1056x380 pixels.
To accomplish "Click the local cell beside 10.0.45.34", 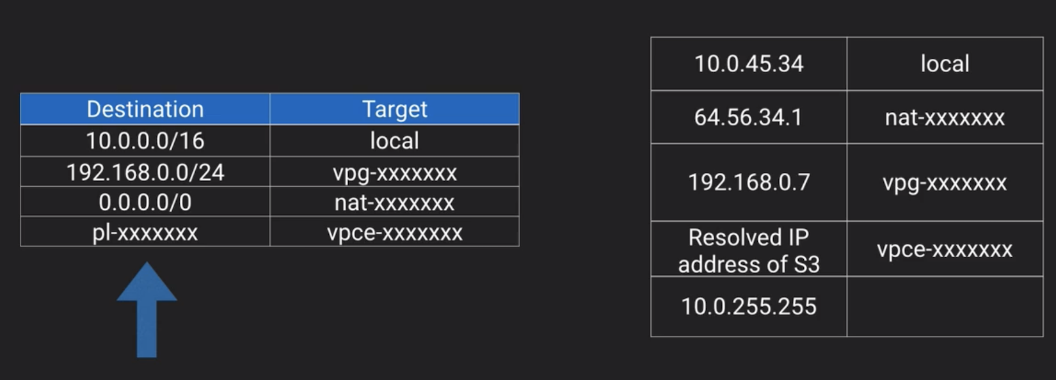I will 945,64.
